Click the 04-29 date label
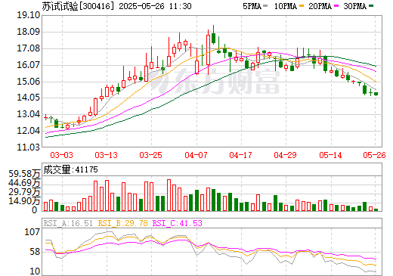 [x=286, y=155]
